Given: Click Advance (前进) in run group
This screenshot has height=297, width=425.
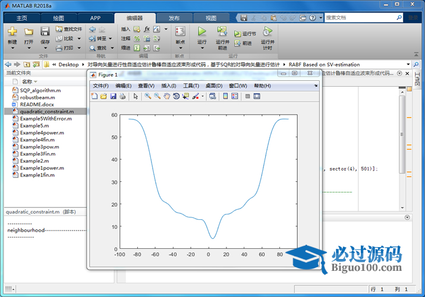Looking at the screenshot, I should [243, 43].
